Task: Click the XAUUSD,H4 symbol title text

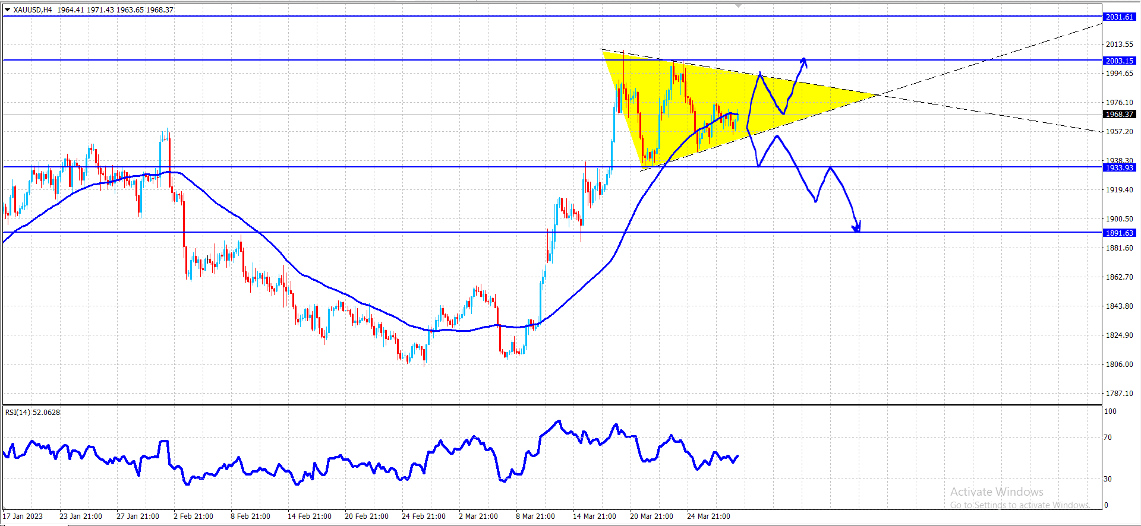Action: click(33, 9)
